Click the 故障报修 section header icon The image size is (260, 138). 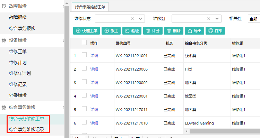coord(4,6)
